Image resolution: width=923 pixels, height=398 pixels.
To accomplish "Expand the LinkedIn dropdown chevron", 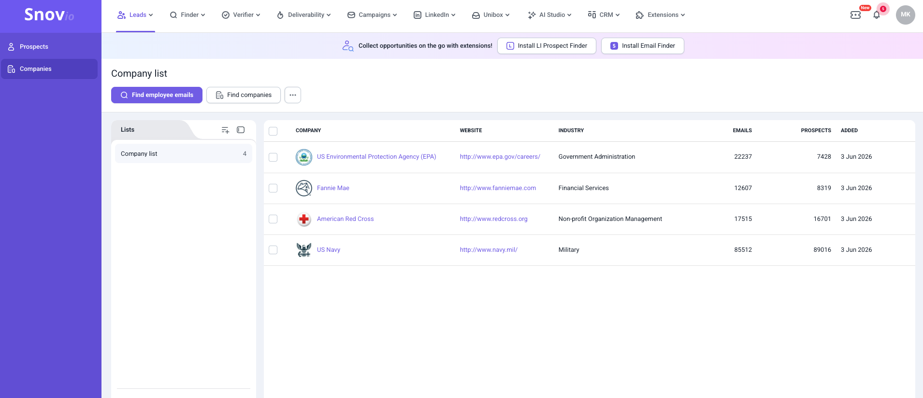I will (453, 15).
